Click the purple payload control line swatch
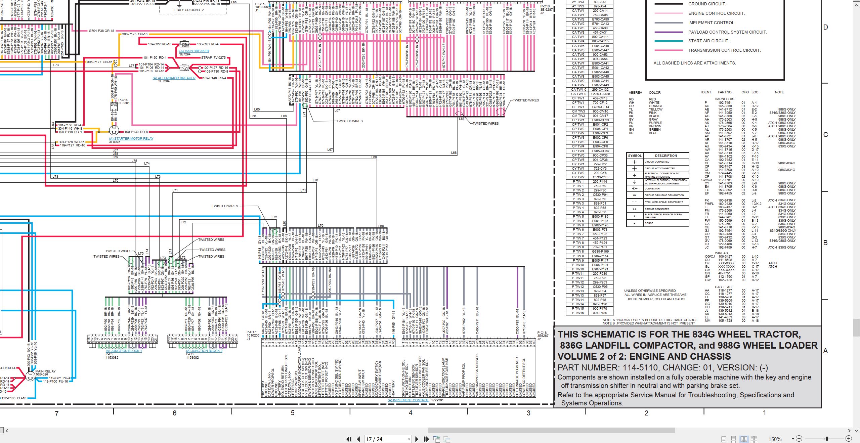This screenshot has width=860, height=443. (669, 32)
